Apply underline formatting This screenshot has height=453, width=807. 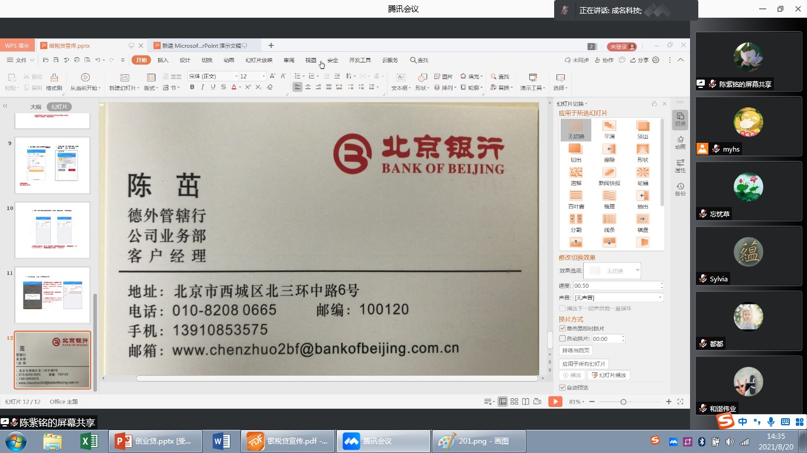tap(213, 87)
